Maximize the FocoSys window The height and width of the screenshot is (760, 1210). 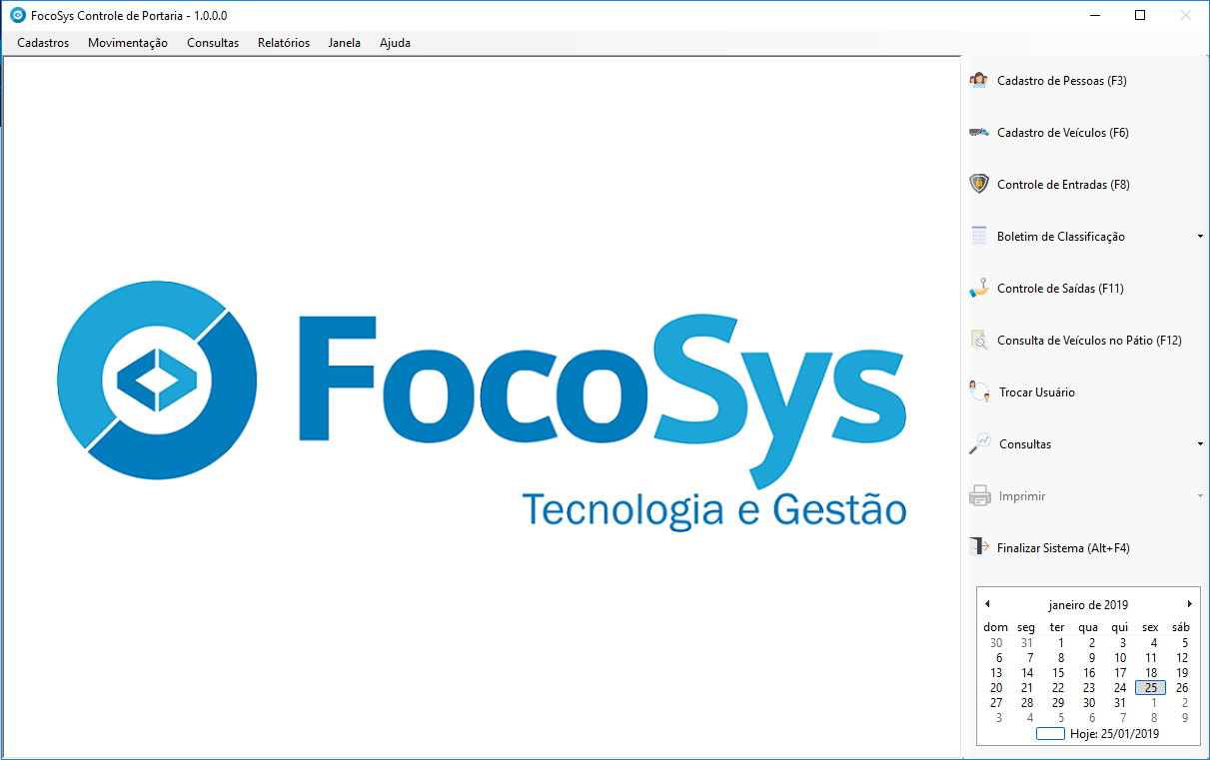pyautogui.click(x=1140, y=15)
